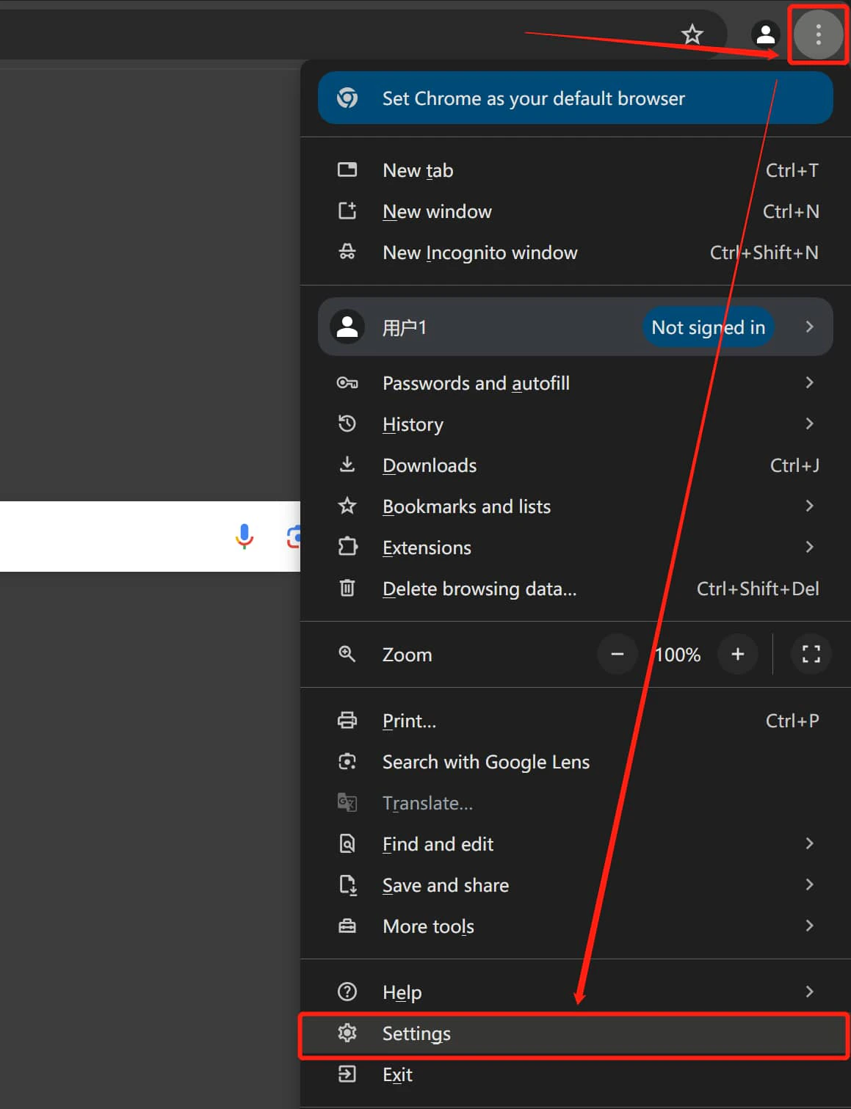Click the three-dot Chrome menu button
This screenshot has width=851, height=1109.
click(x=818, y=34)
